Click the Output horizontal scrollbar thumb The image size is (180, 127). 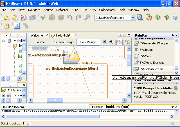(x=53, y=116)
